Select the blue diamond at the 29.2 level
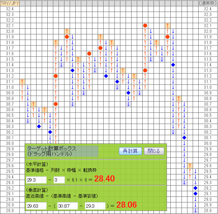This screenshot has height=214, width=218. (195, 188)
